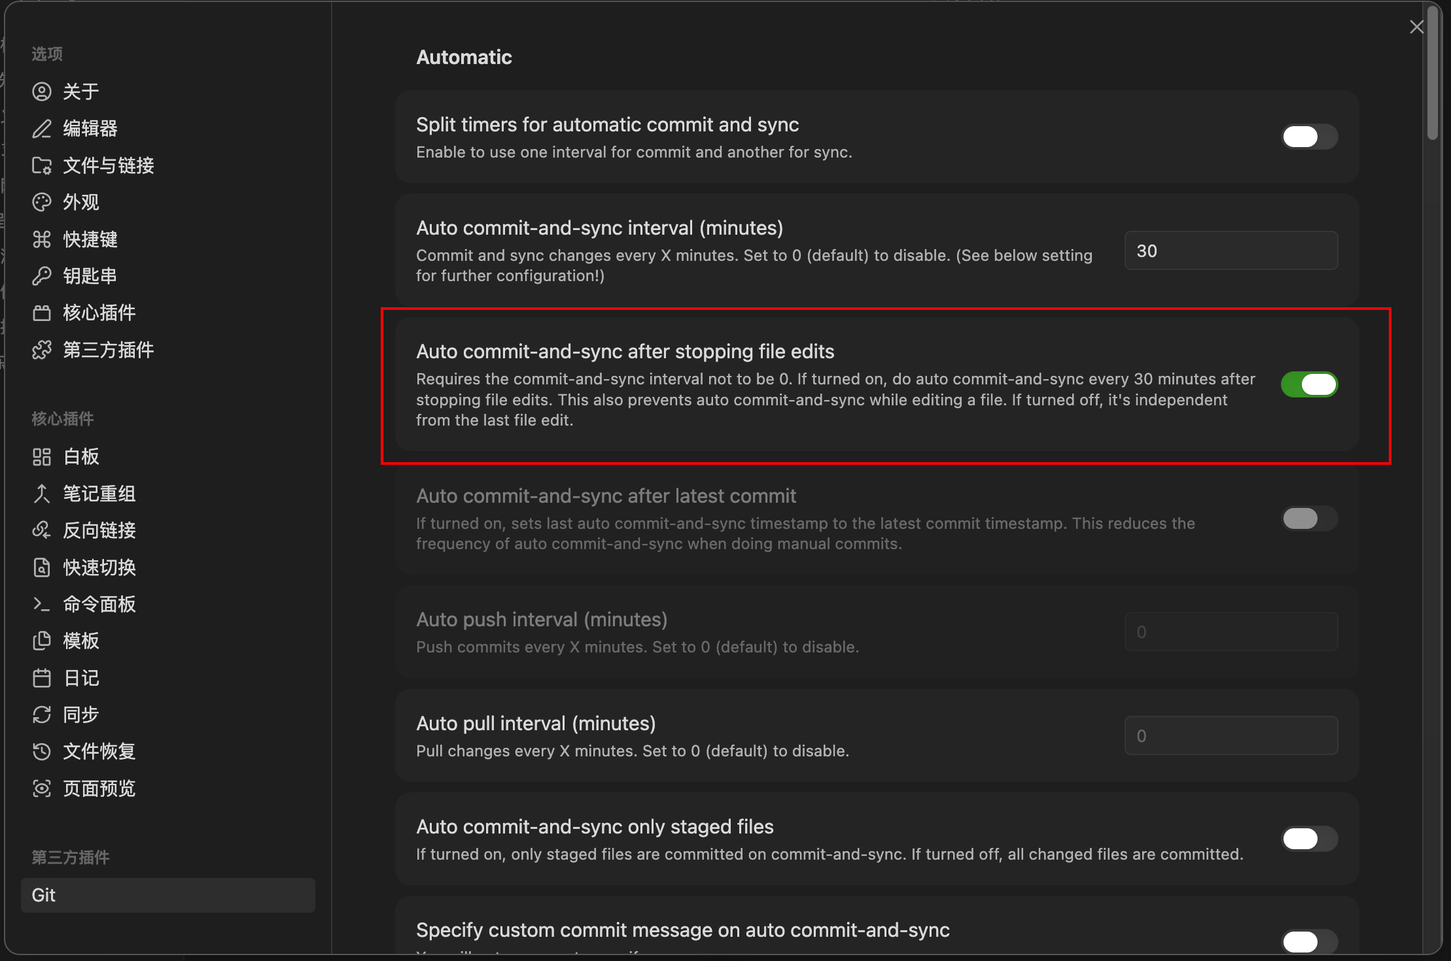This screenshot has height=961, width=1451.
Task: Click 'Enable to use one interval' description
Action: click(634, 152)
